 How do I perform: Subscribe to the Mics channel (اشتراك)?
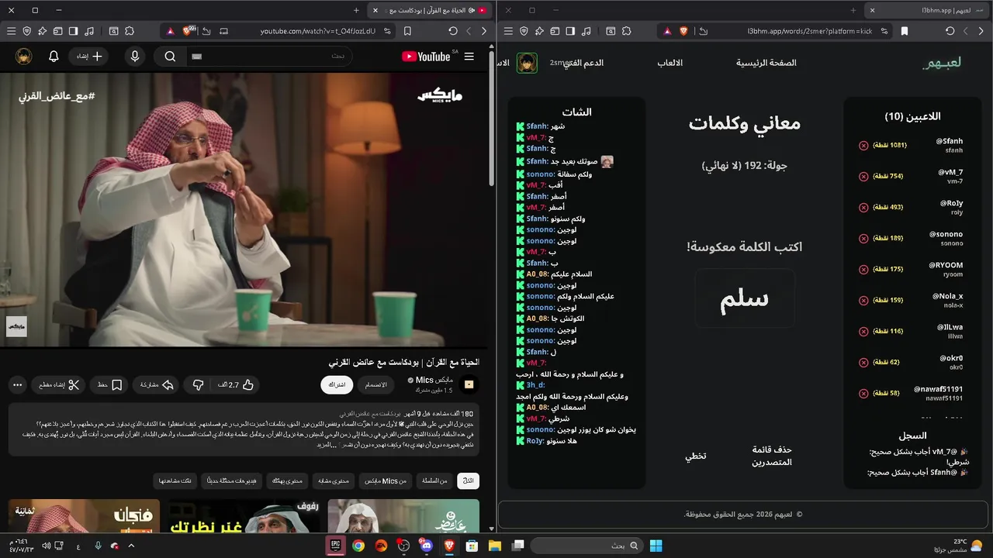[x=337, y=384]
